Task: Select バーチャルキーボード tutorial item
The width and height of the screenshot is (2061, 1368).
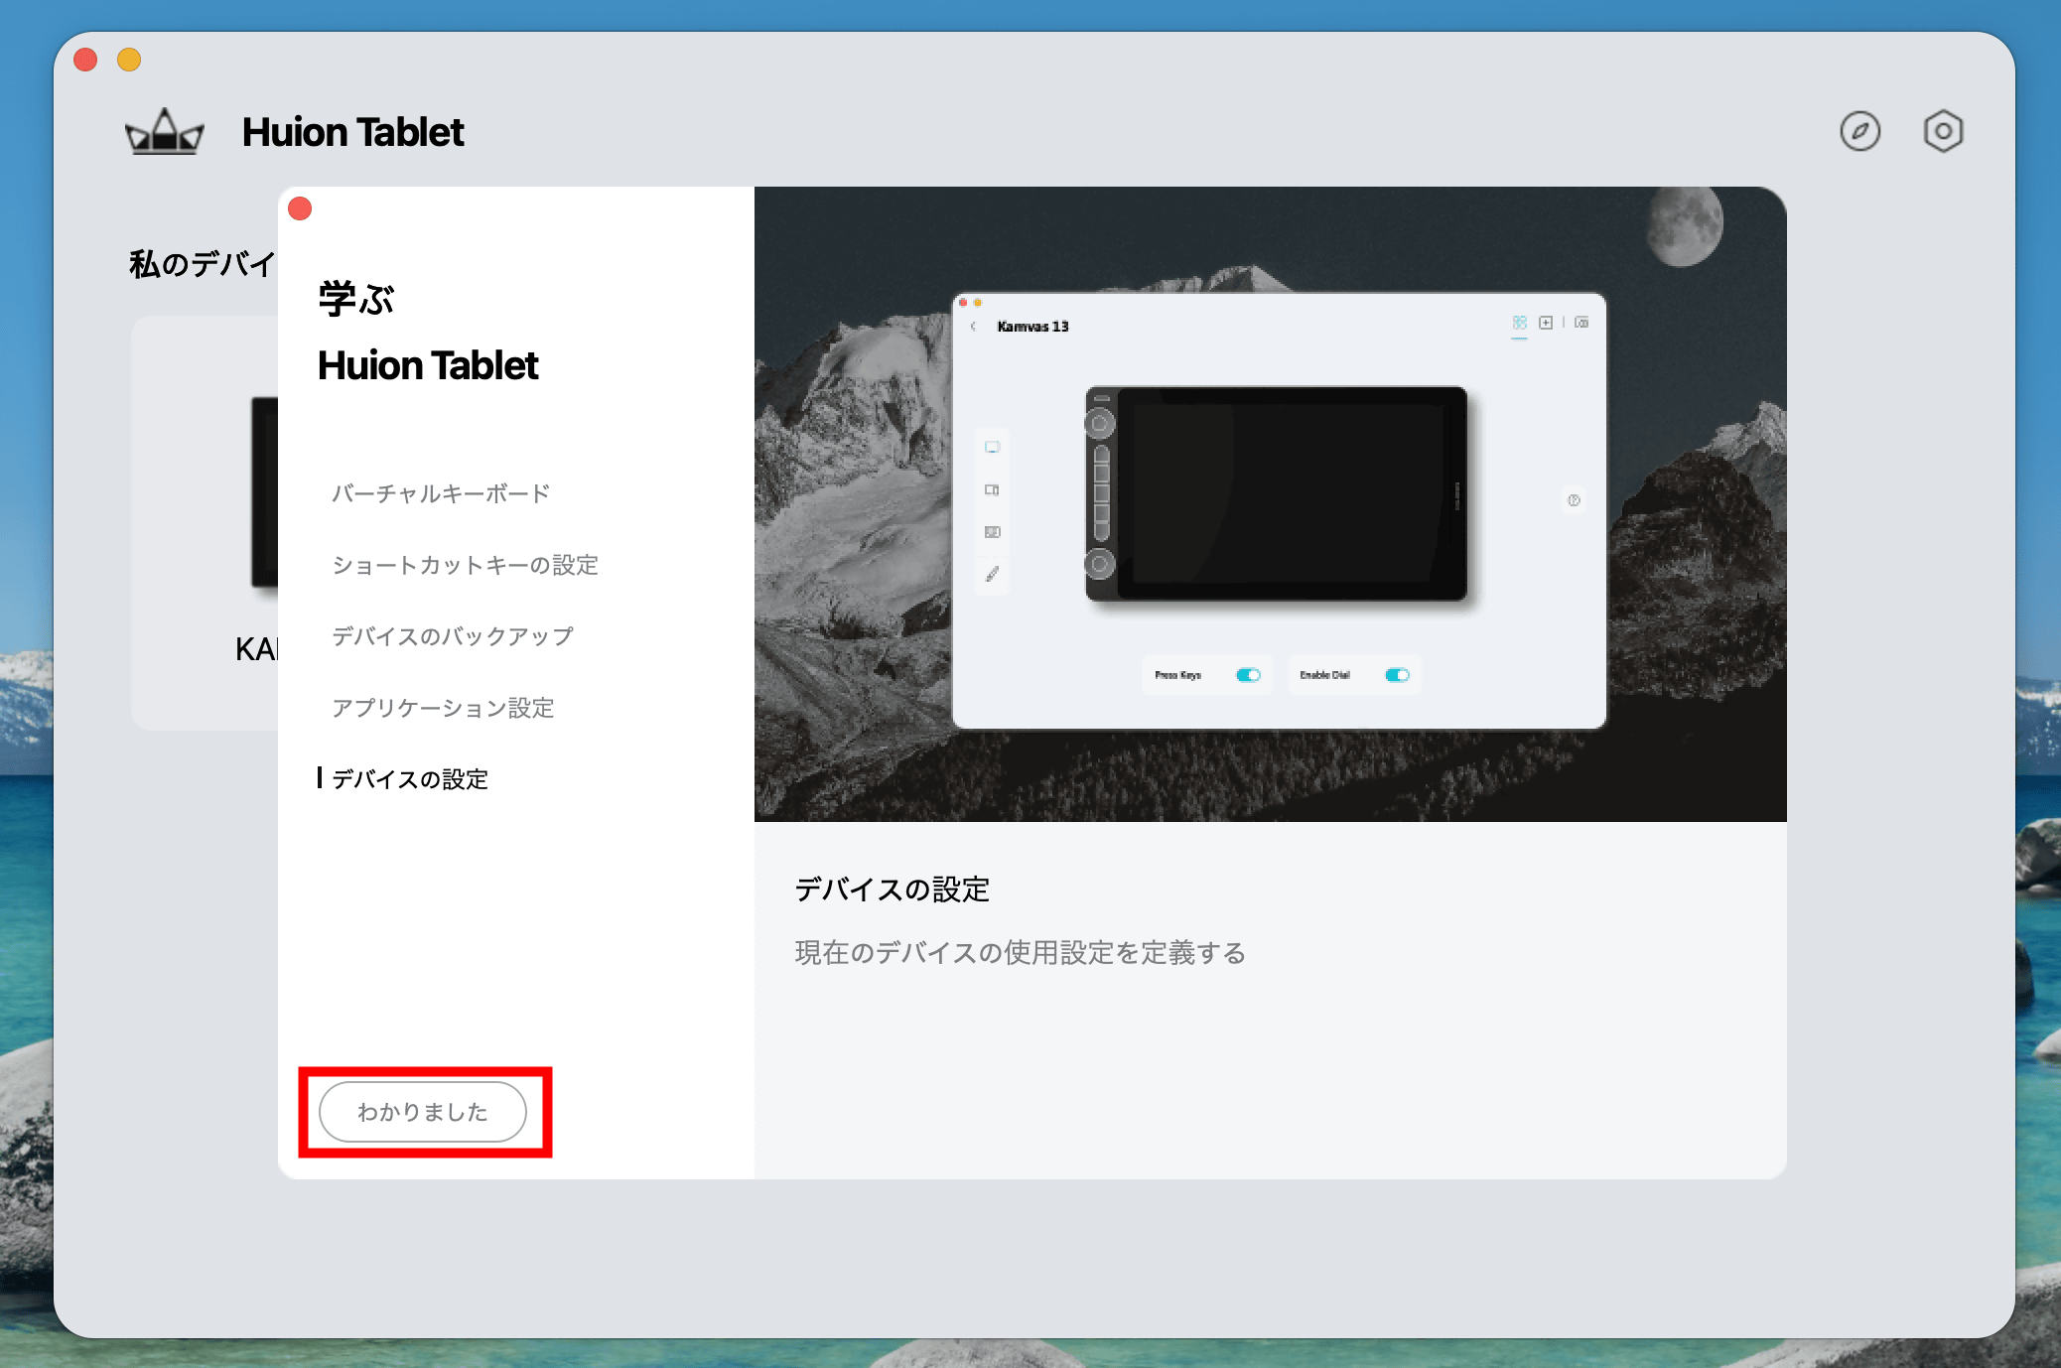Action: (x=440, y=493)
